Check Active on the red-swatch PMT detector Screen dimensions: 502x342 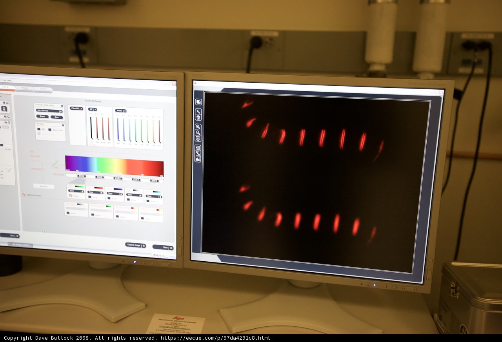(90, 197)
